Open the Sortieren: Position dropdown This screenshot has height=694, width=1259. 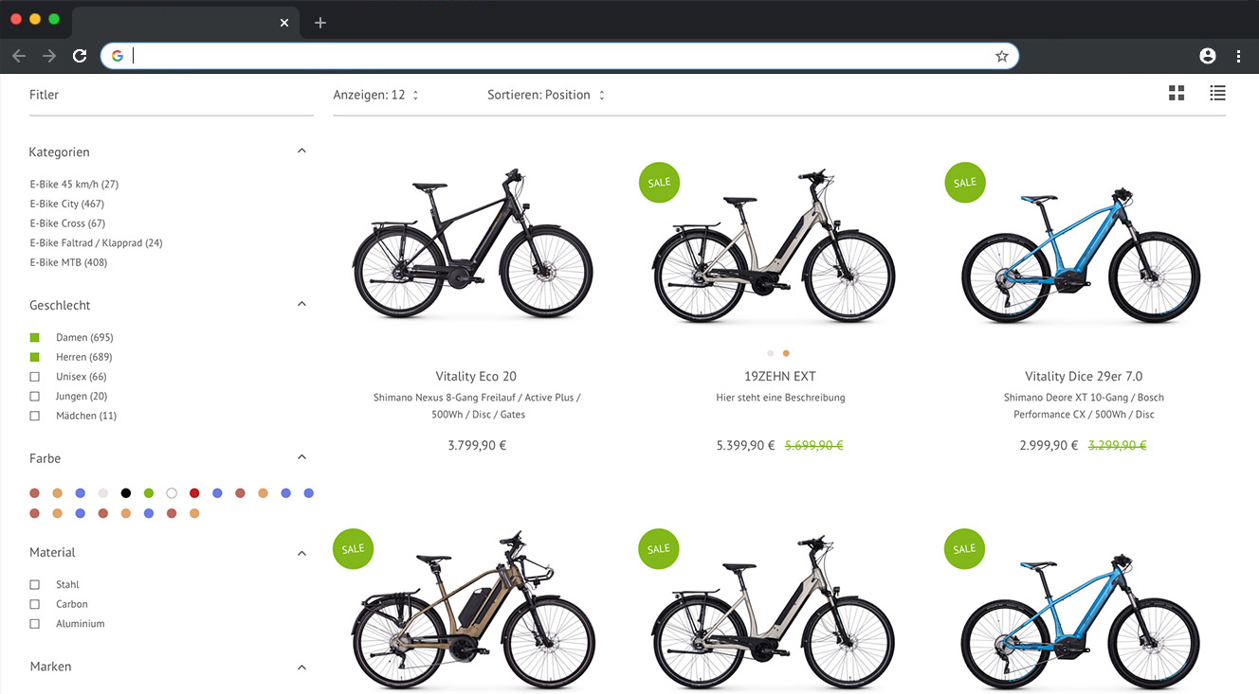[x=545, y=95]
